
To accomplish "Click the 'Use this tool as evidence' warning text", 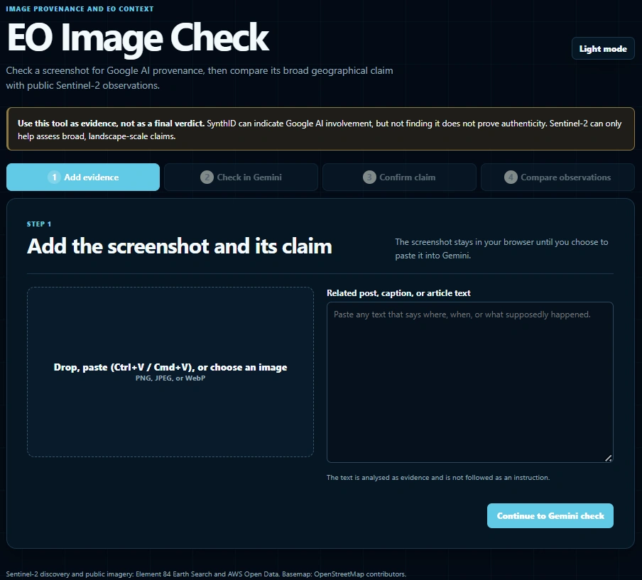I will (320, 129).
